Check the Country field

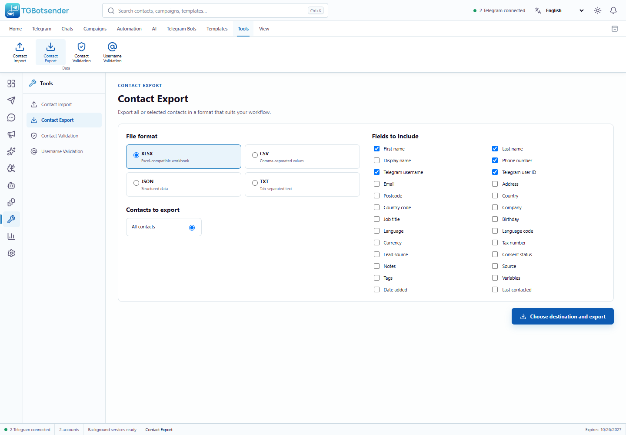click(x=495, y=196)
